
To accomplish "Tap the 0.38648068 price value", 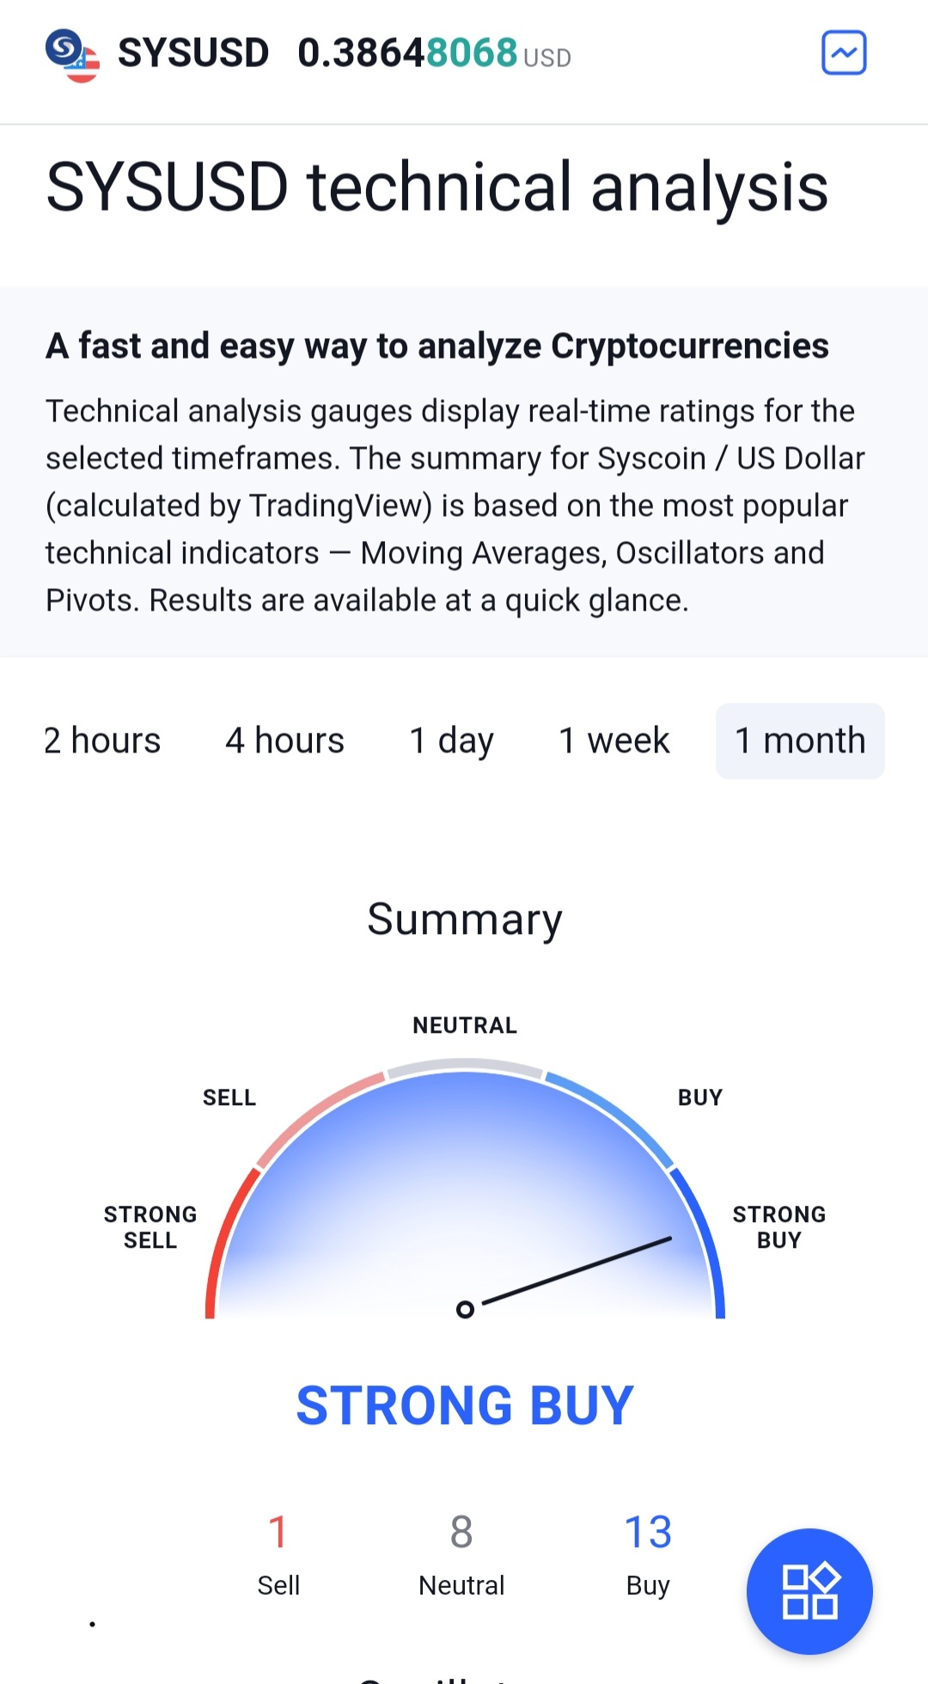I will 407,53.
